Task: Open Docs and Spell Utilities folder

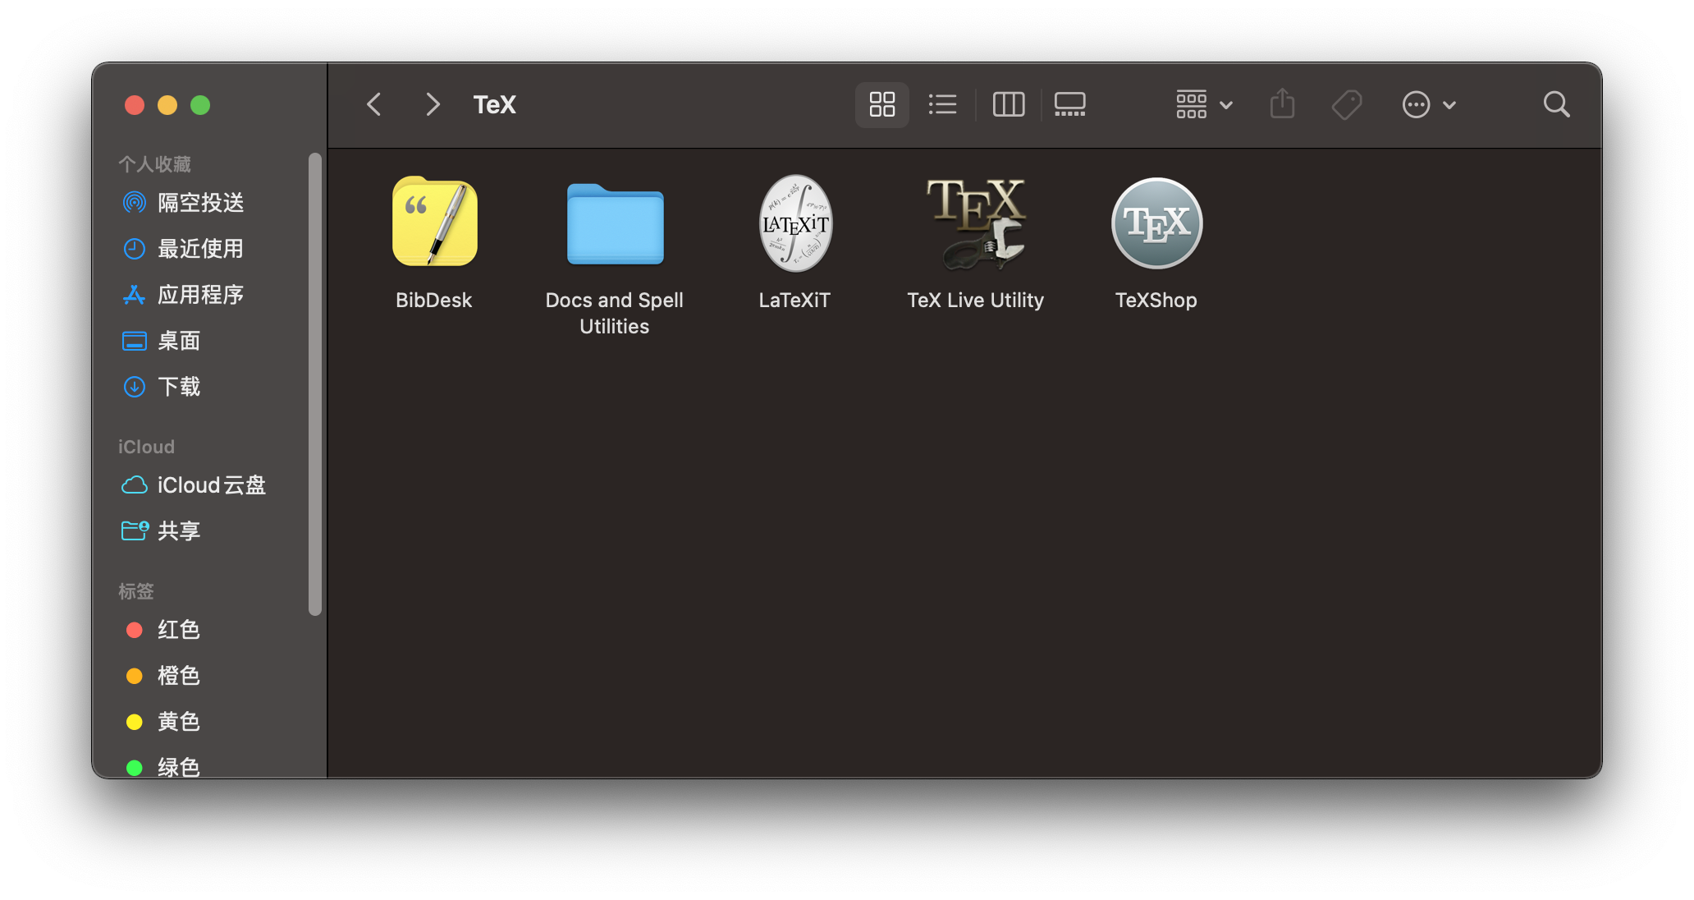Action: point(615,225)
